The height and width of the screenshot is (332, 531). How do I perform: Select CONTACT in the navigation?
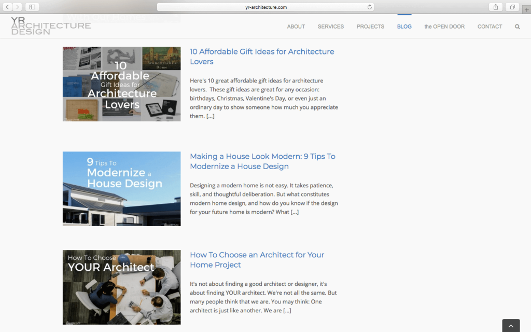click(490, 26)
